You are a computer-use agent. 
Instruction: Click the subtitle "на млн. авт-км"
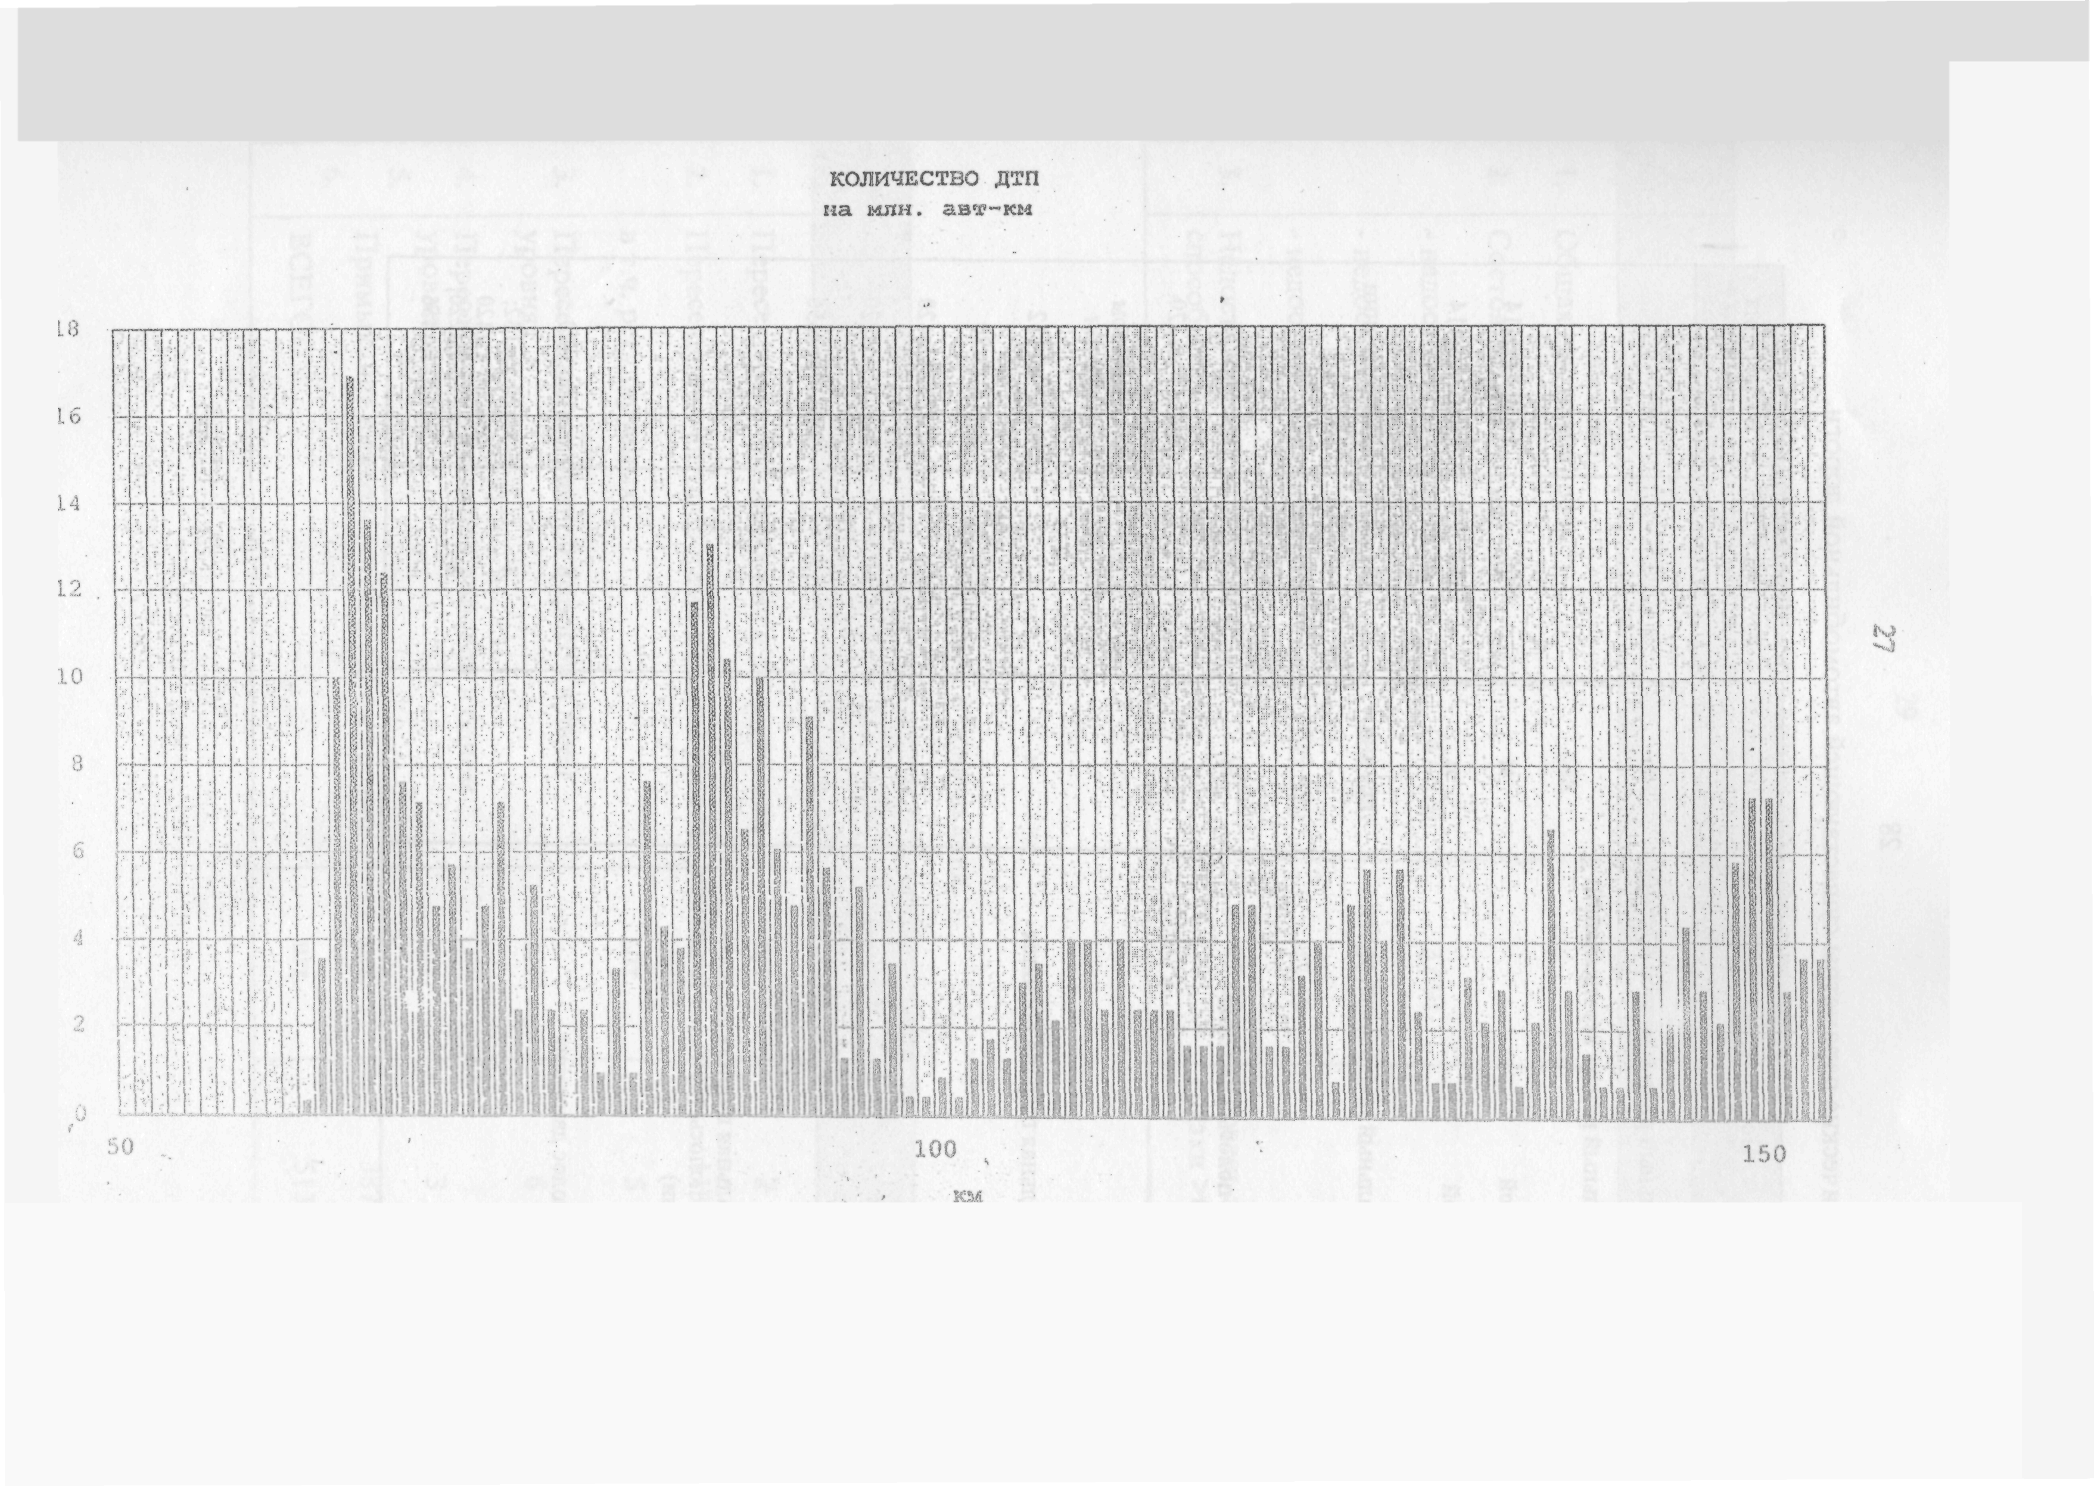(928, 210)
